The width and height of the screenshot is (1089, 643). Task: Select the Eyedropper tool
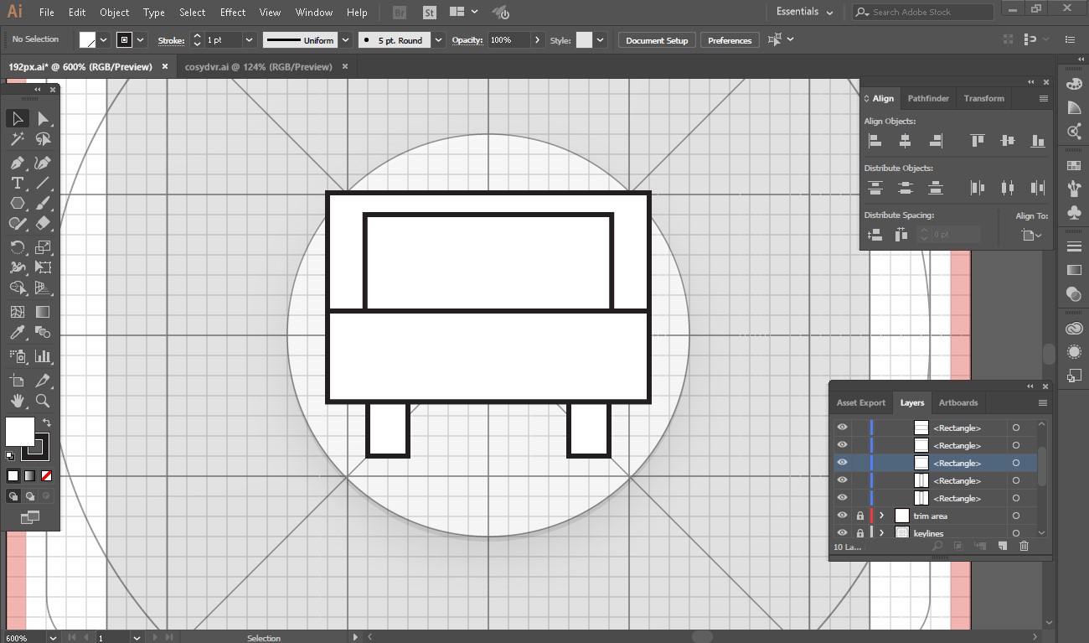pos(18,333)
